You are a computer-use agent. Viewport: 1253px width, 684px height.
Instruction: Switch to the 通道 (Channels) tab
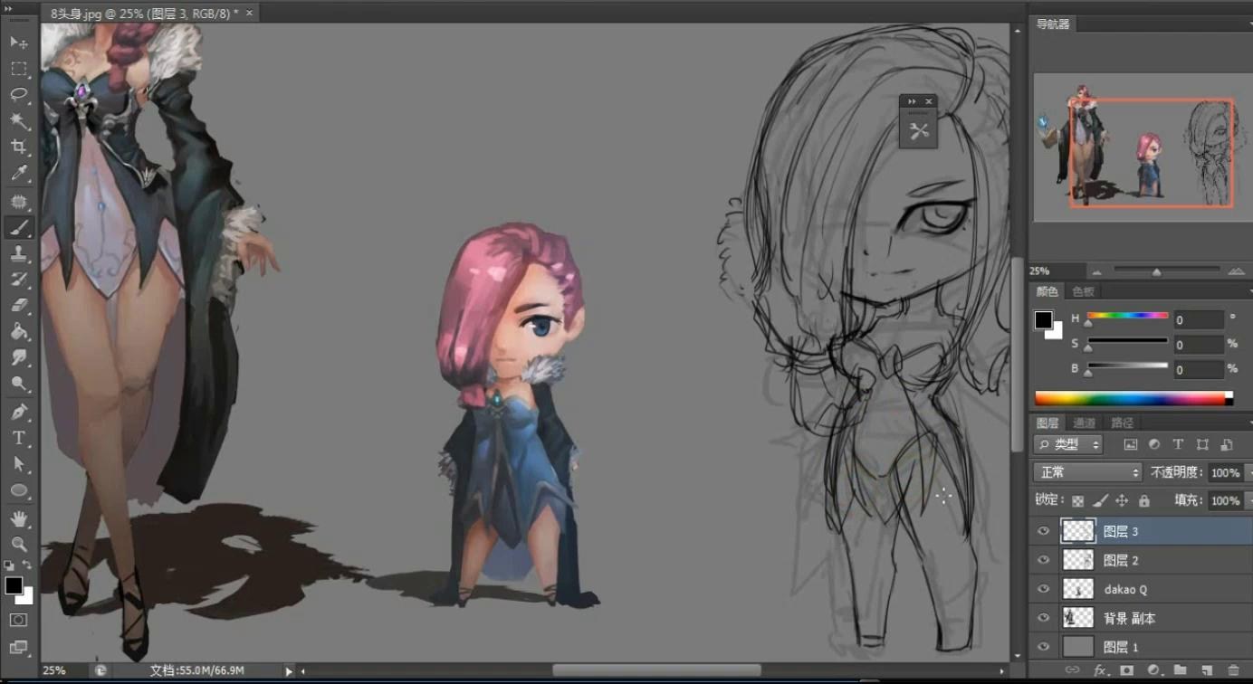1085,423
